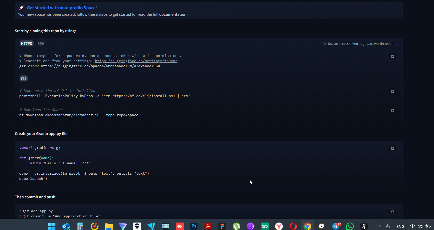The height and width of the screenshot is (230, 434).
Task: Click the 'import gradio as gr' code line
Action: pyautogui.click(x=40, y=148)
